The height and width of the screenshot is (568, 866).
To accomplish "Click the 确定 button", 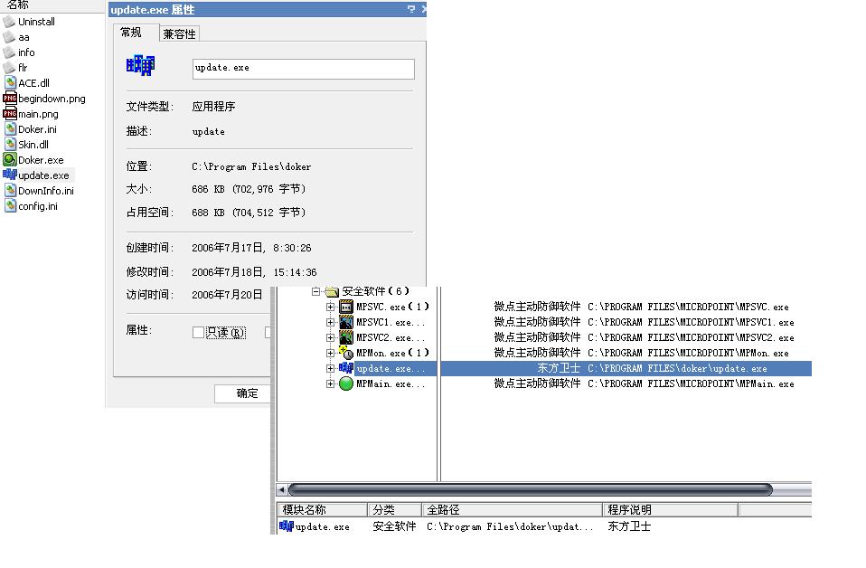I will click(x=243, y=393).
